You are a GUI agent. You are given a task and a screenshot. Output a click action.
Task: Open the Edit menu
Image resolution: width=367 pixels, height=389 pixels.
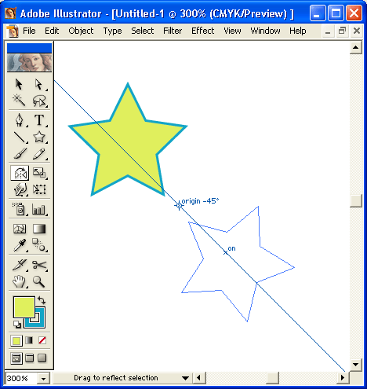(x=52, y=31)
